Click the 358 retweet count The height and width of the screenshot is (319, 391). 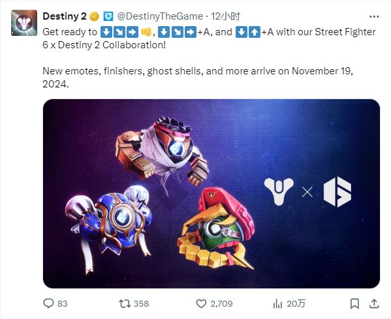pyautogui.click(x=141, y=303)
